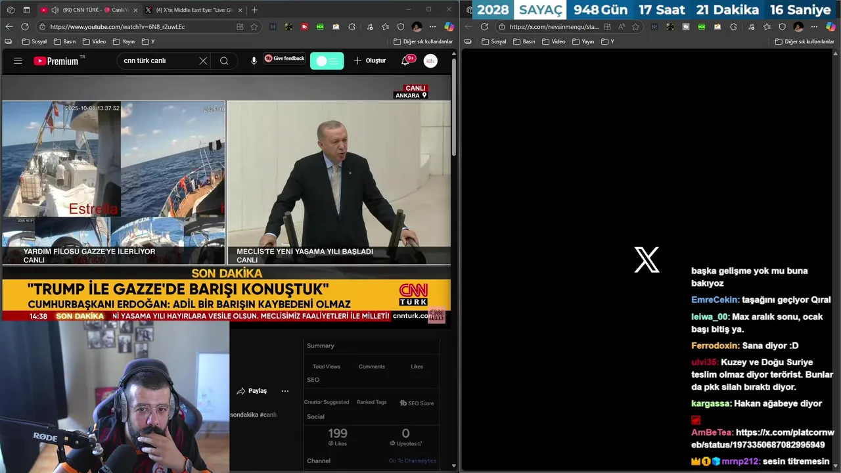
Task: Open the profile picture in left browser toolbar
Action: [x=417, y=27]
